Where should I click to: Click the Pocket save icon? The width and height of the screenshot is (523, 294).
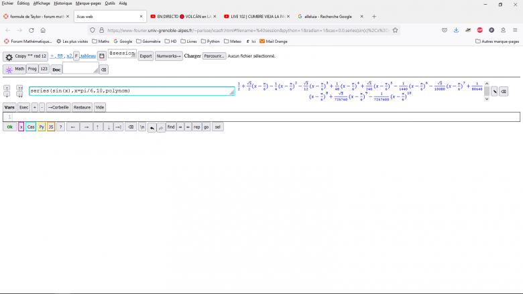(445, 30)
